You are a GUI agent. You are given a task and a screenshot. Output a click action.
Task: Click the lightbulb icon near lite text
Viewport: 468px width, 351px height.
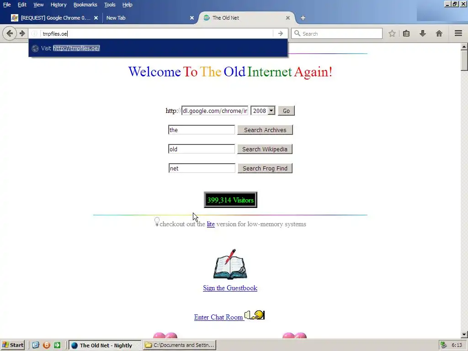click(x=157, y=222)
